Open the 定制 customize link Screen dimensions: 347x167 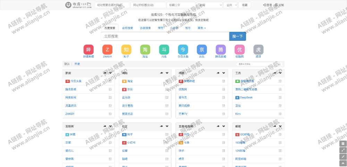[x=279, y=5]
